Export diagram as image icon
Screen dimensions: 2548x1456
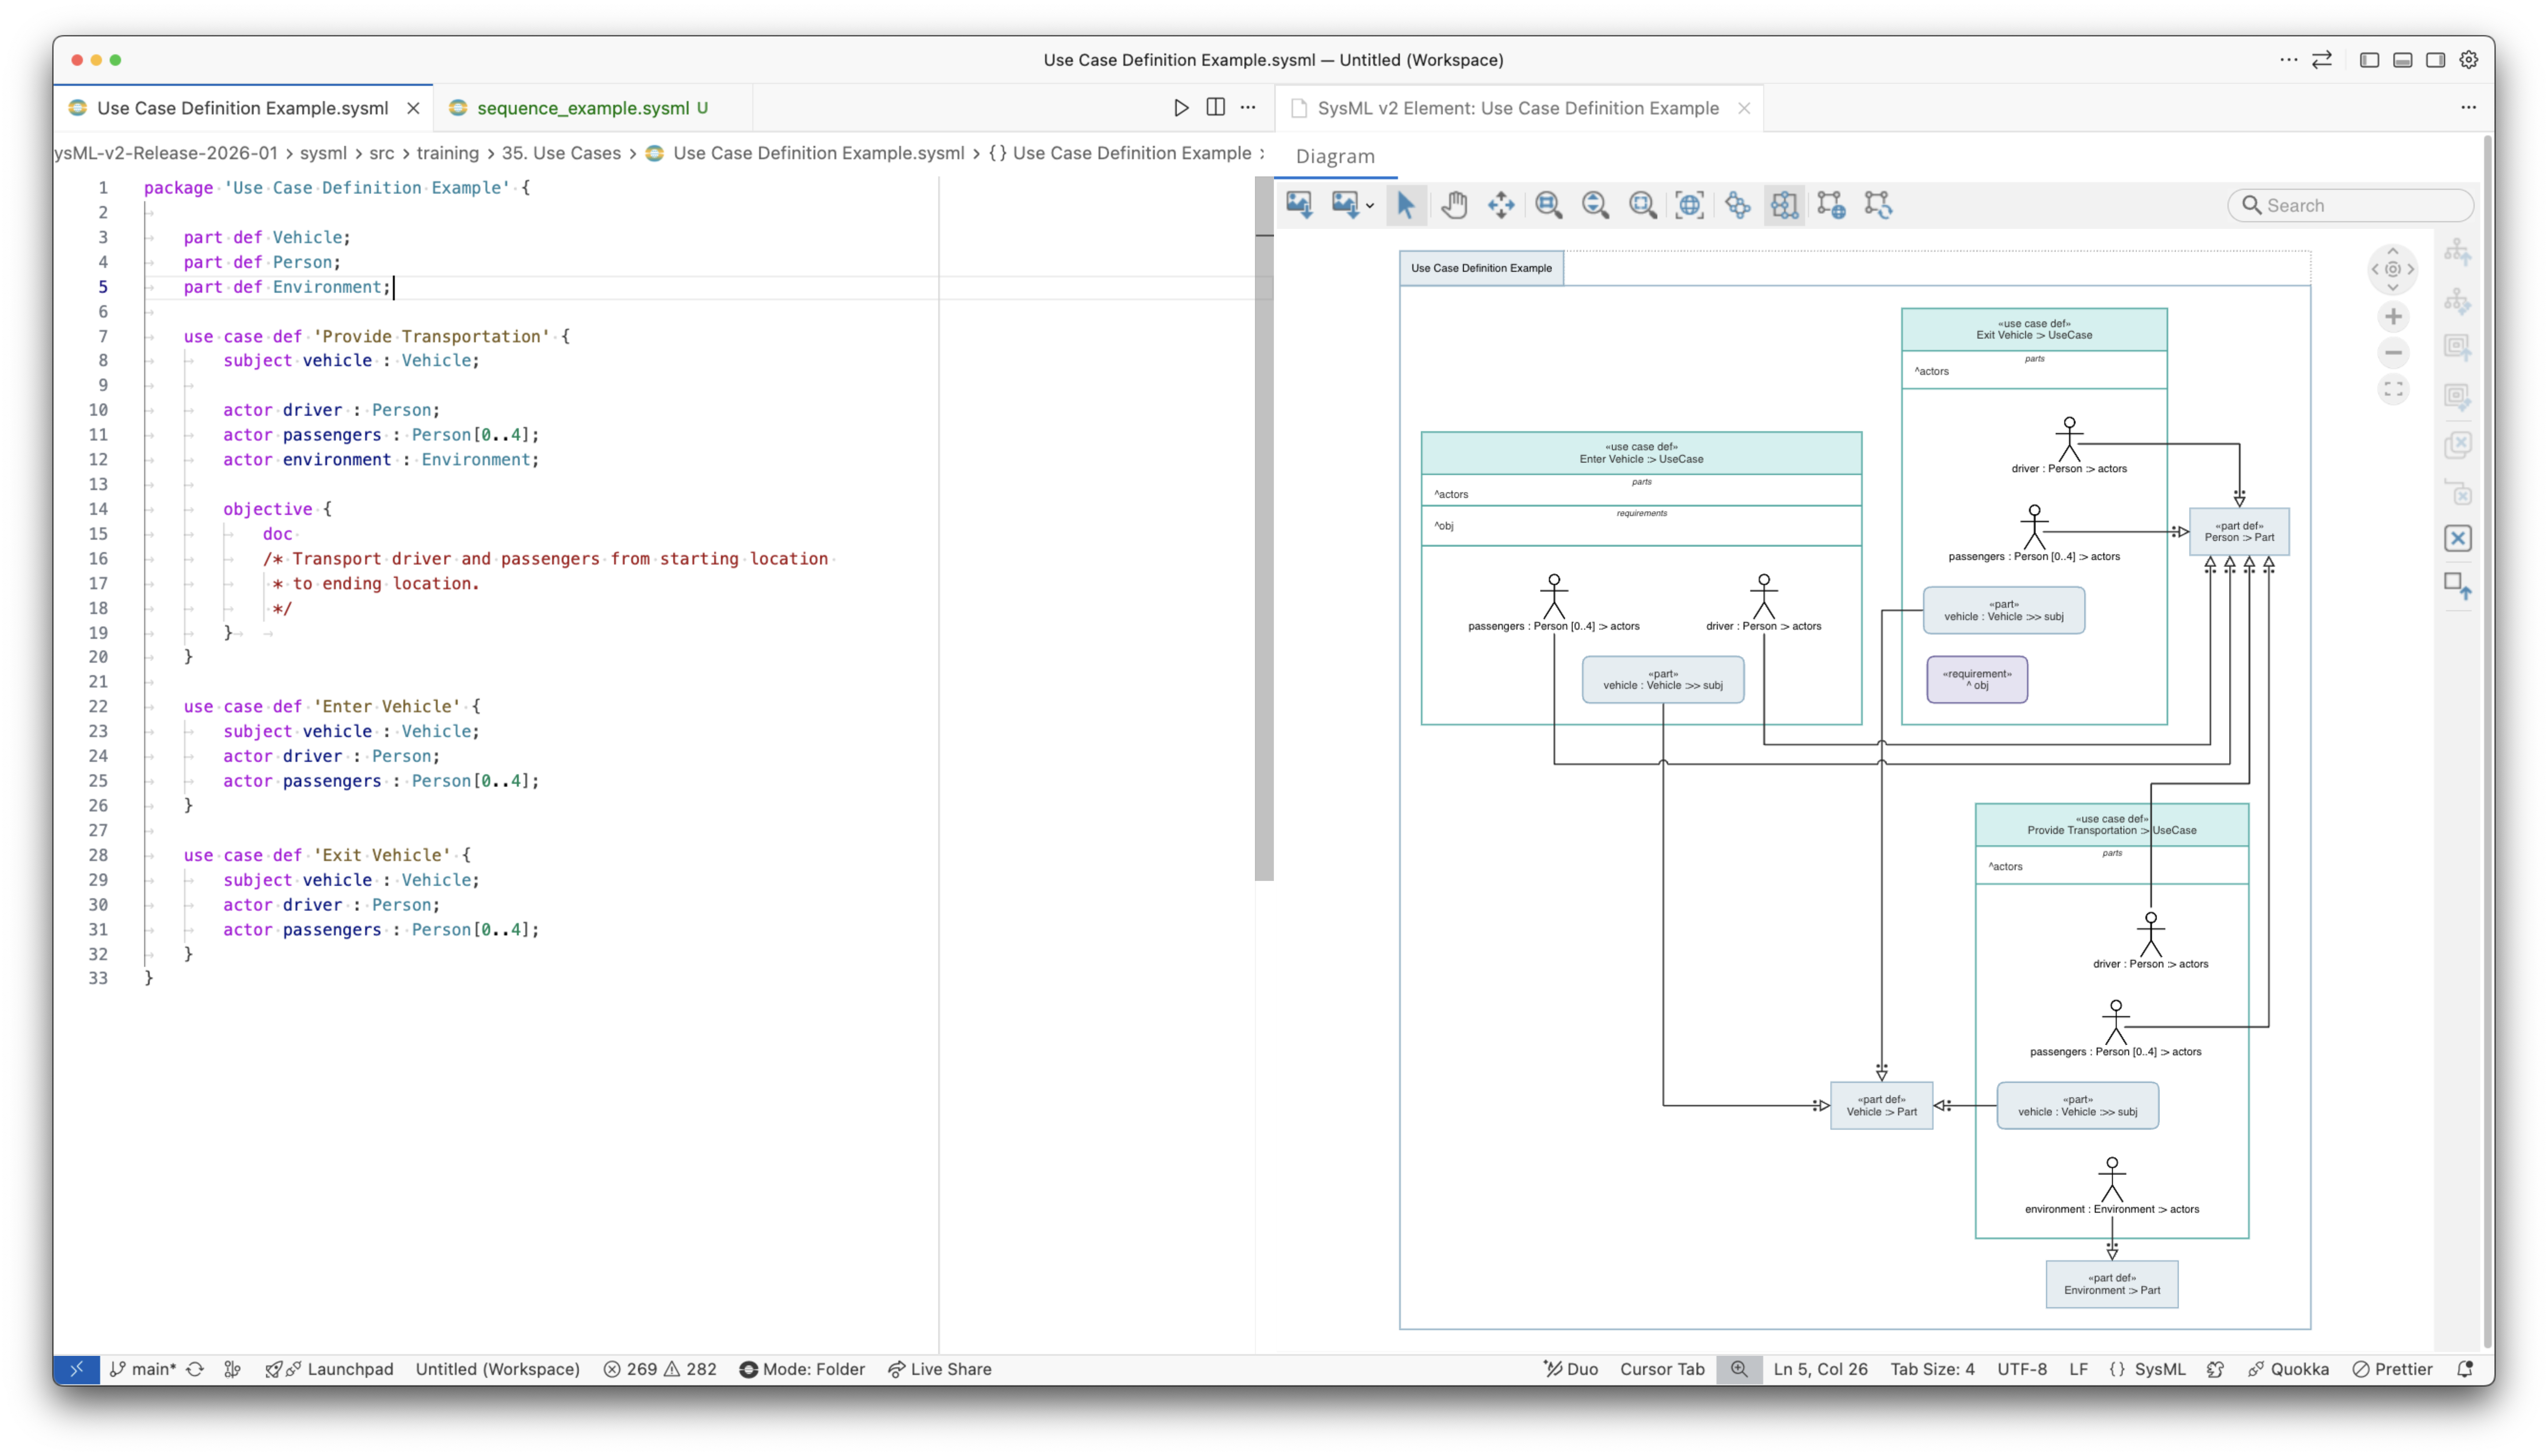click(x=1299, y=205)
